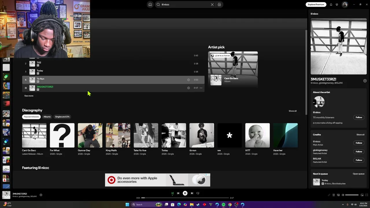Open the HITT single cover
This screenshot has width=370, height=208.
click(258, 135)
